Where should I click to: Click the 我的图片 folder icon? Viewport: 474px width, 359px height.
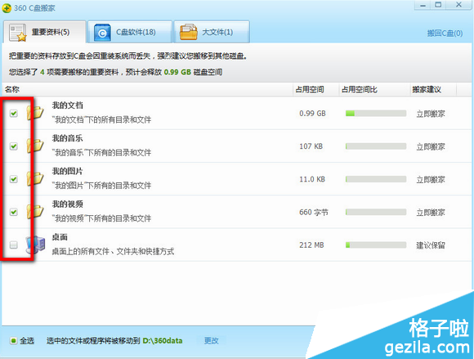pos(35,179)
